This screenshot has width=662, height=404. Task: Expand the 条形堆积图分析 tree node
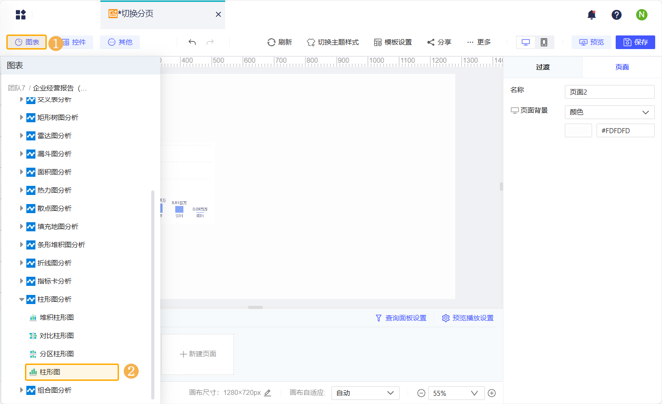pyautogui.click(x=21, y=244)
